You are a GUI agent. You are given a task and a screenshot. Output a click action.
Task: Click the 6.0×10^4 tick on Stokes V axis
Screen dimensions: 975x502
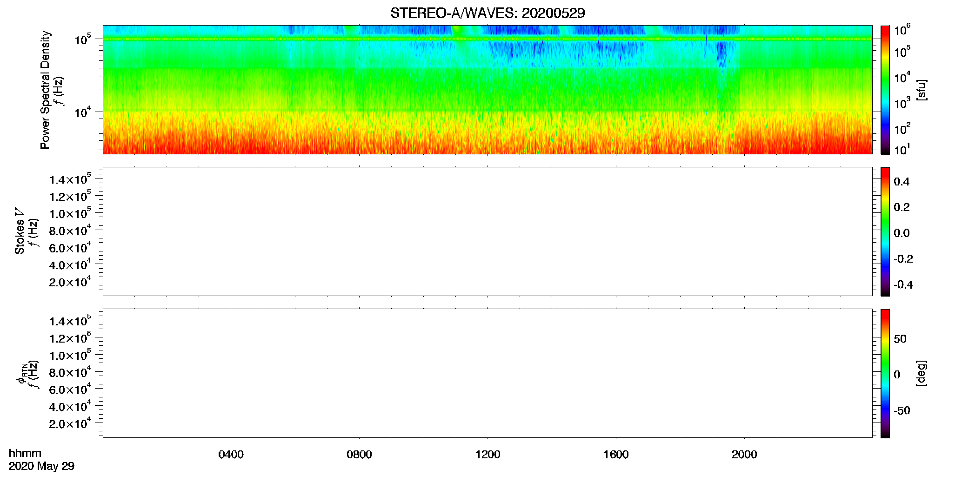[70, 247]
